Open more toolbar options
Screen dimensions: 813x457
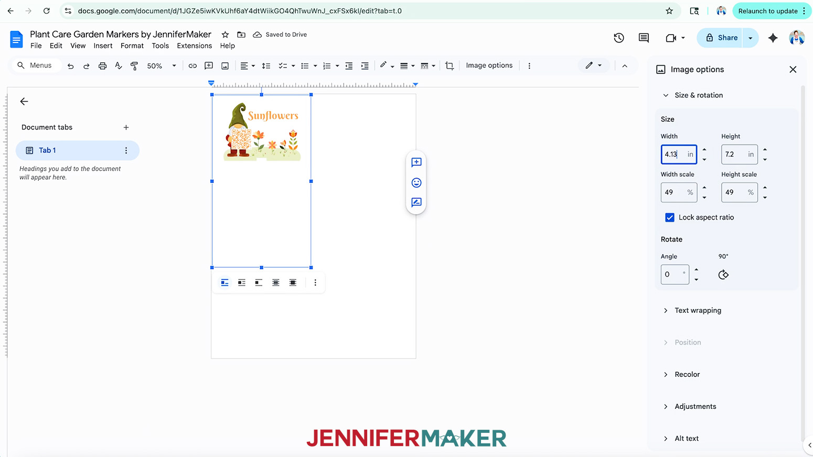(529, 66)
